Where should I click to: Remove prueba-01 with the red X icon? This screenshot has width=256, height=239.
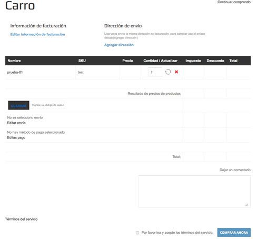tap(176, 72)
